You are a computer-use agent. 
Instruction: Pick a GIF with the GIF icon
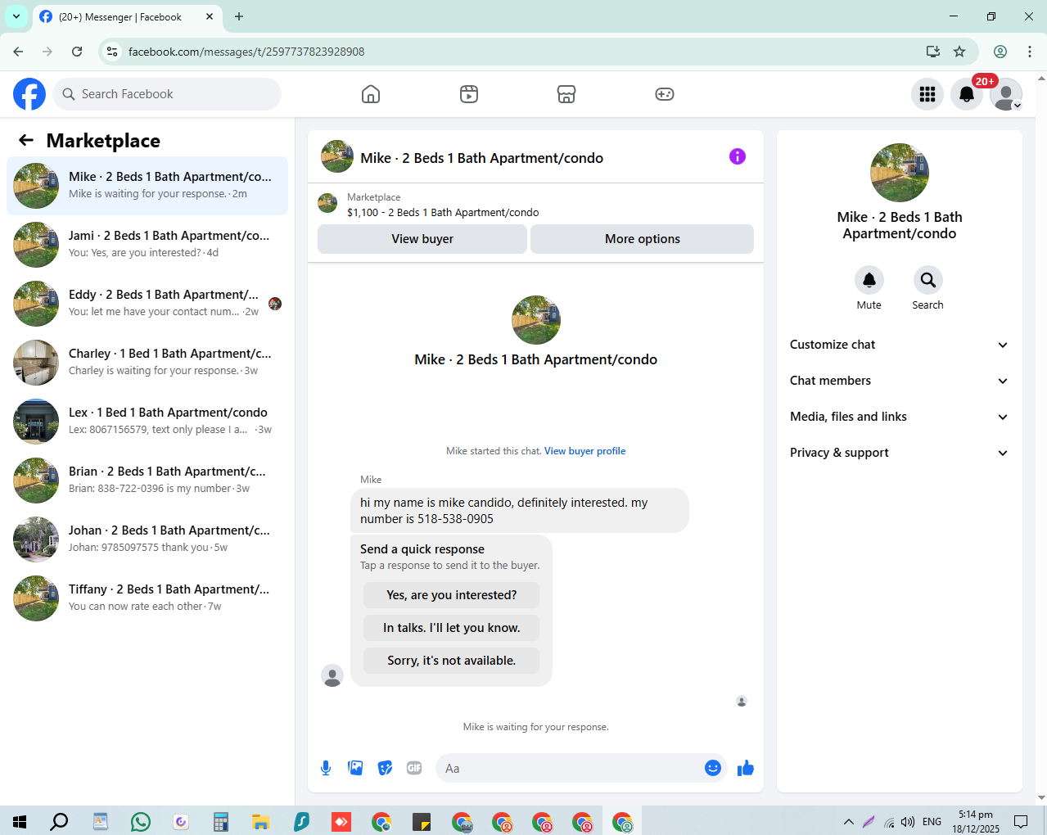[414, 768]
